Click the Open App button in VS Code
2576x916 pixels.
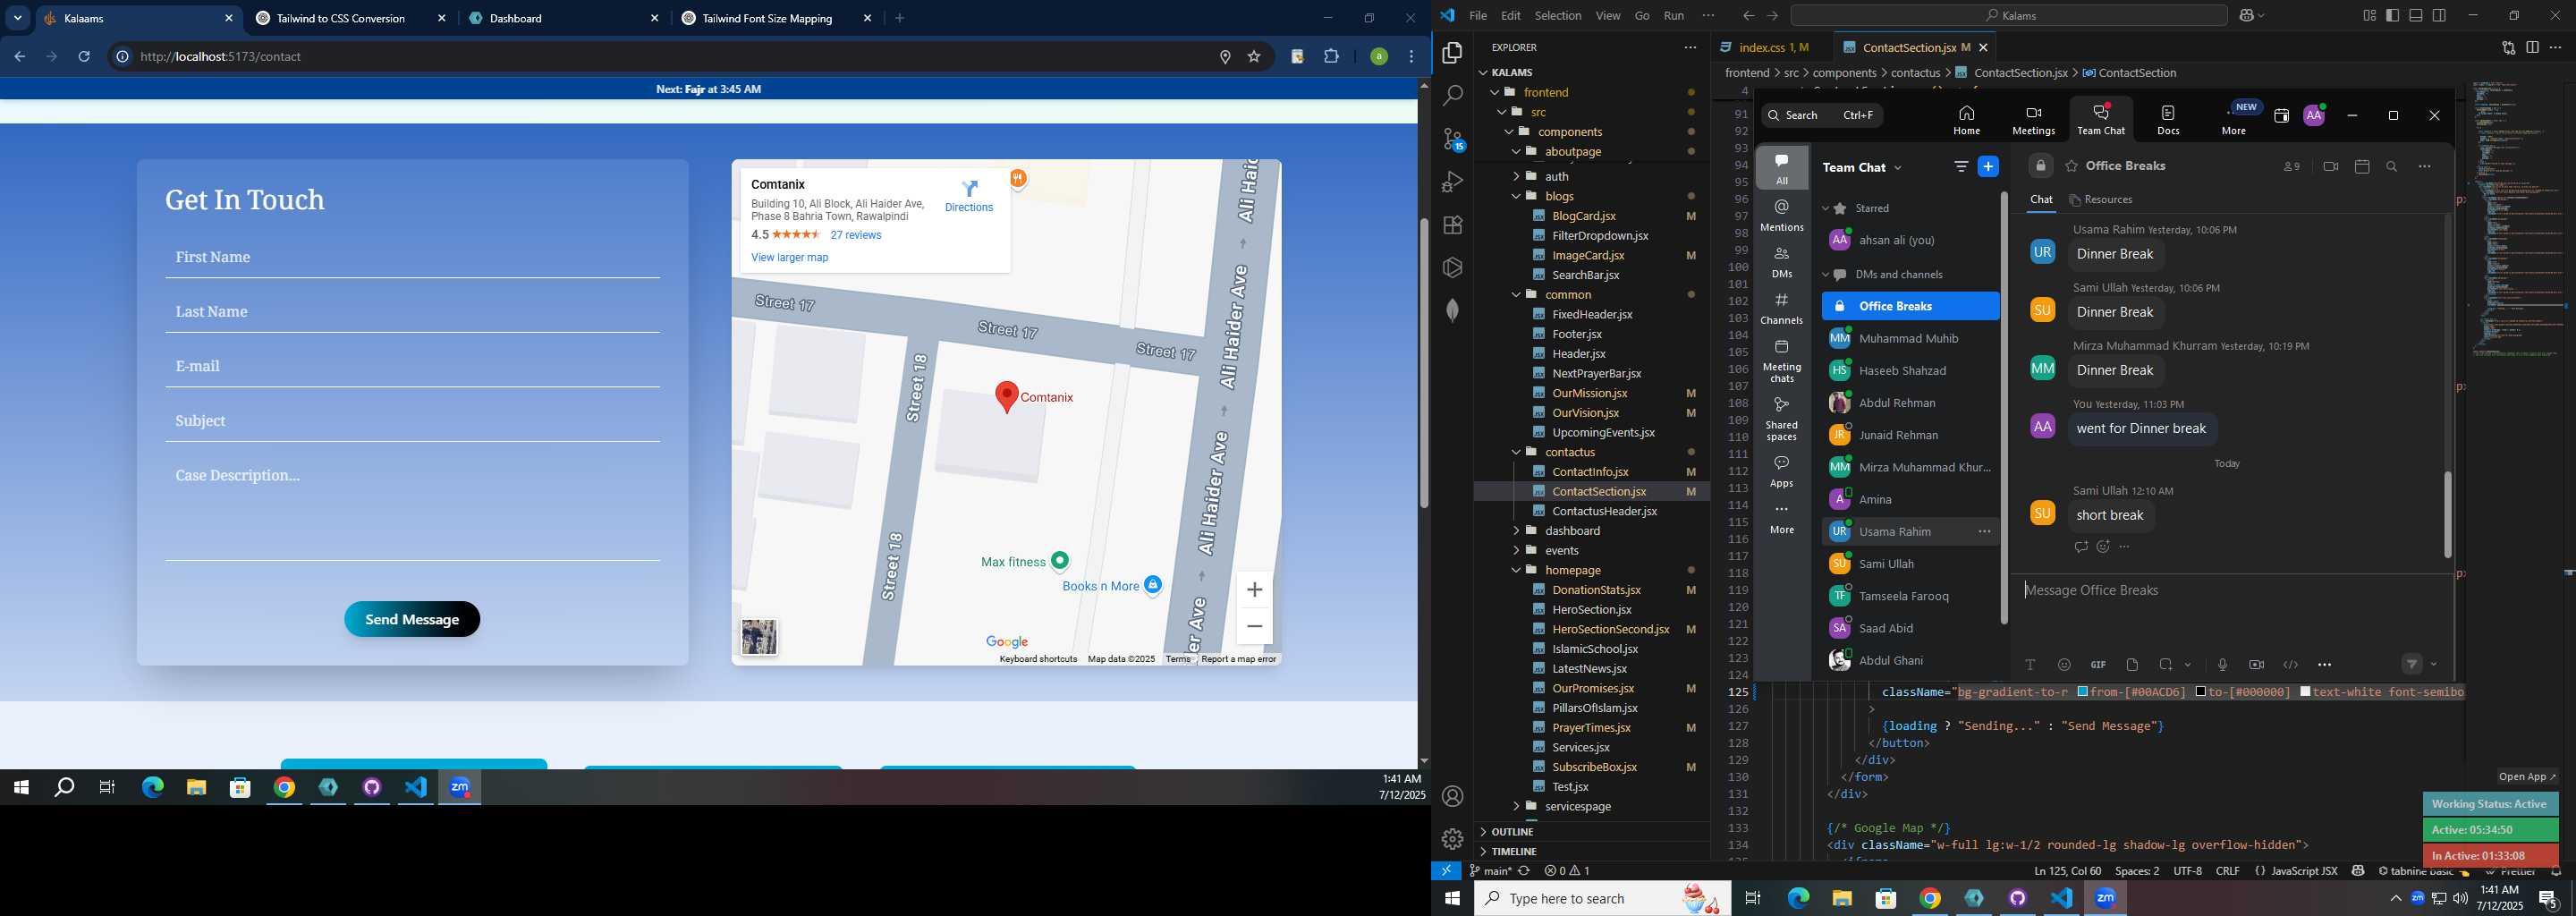[x=2527, y=776]
